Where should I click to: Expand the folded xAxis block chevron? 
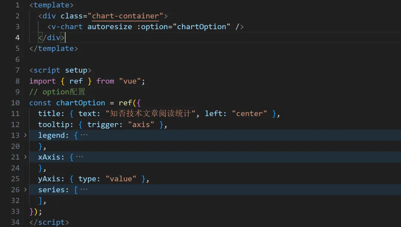[25, 157]
